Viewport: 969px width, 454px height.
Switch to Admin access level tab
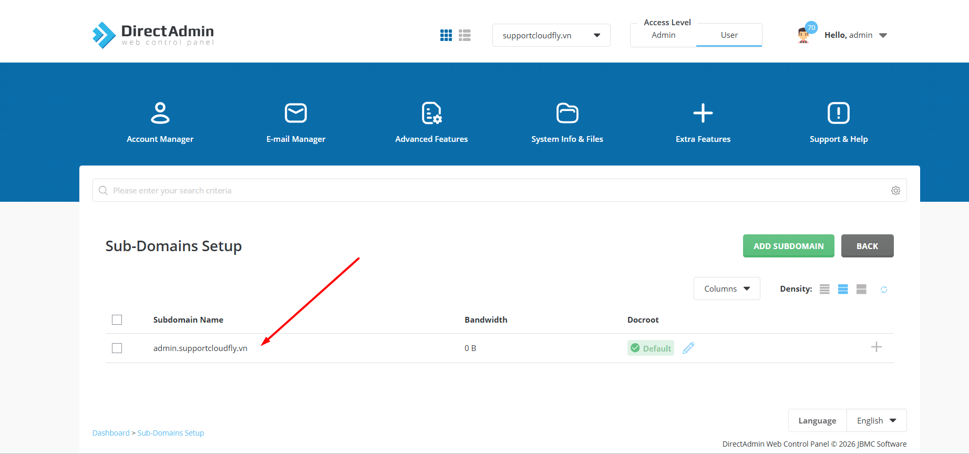[x=663, y=35]
